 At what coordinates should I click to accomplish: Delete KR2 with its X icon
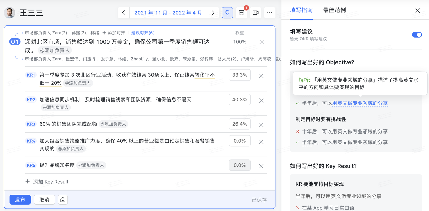pos(261,101)
